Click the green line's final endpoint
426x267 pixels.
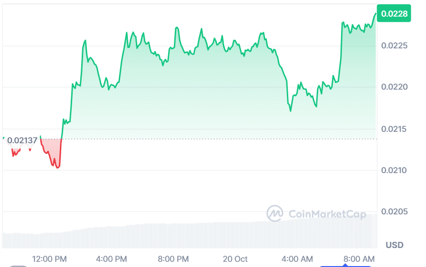click(376, 13)
